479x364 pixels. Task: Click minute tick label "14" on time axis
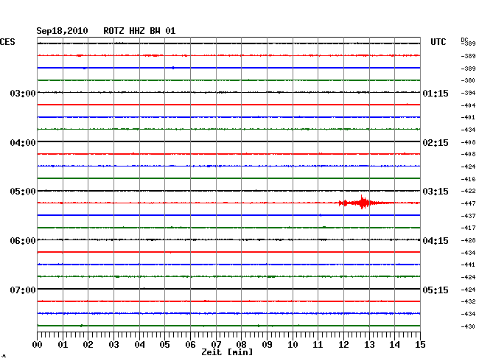[394, 345]
